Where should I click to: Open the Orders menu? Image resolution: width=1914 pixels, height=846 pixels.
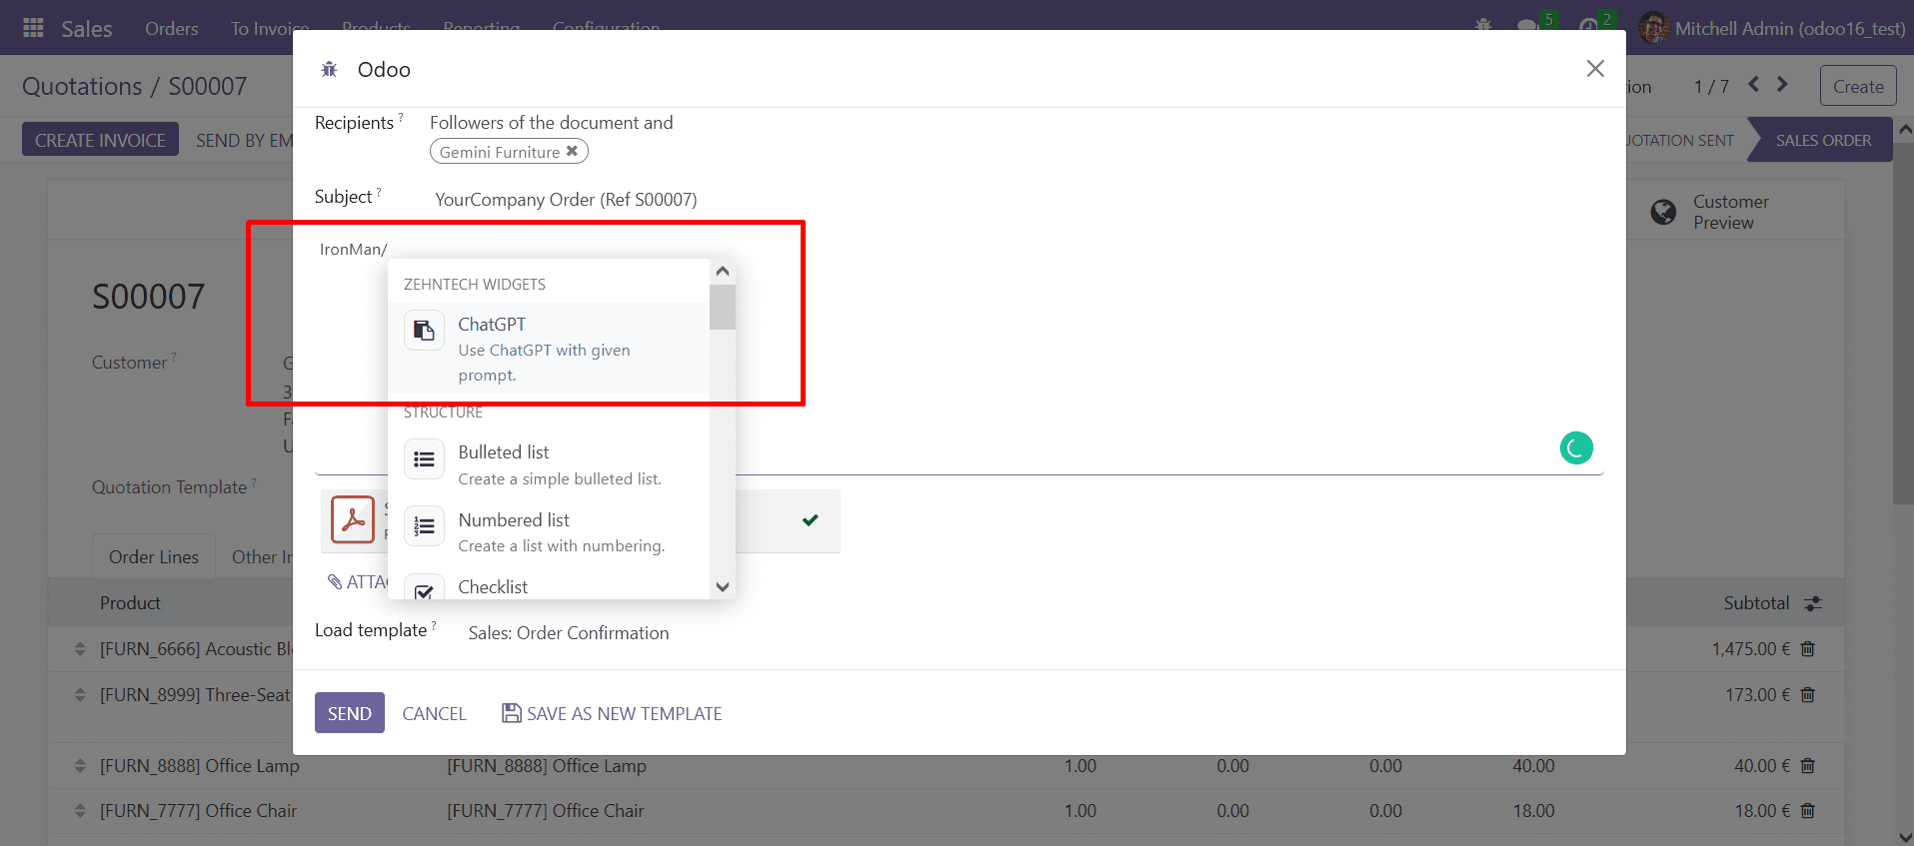pos(171,28)
